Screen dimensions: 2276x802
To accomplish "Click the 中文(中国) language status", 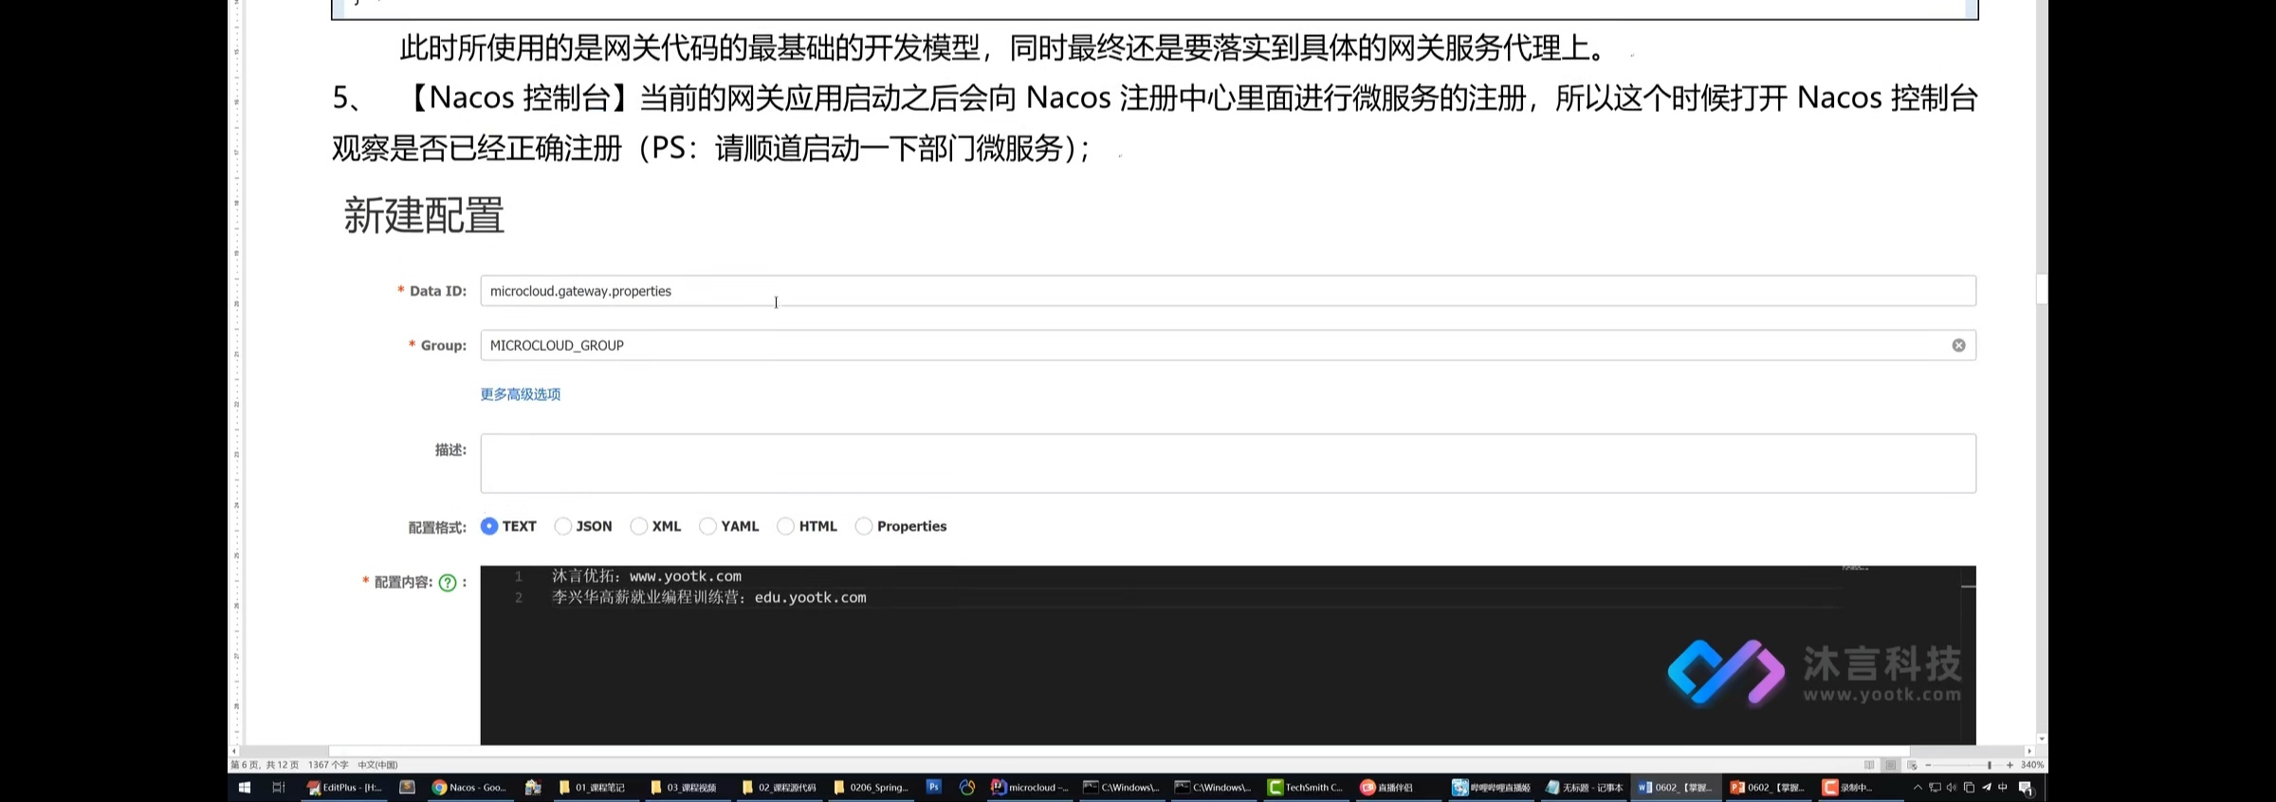I will tap(377, 765).
